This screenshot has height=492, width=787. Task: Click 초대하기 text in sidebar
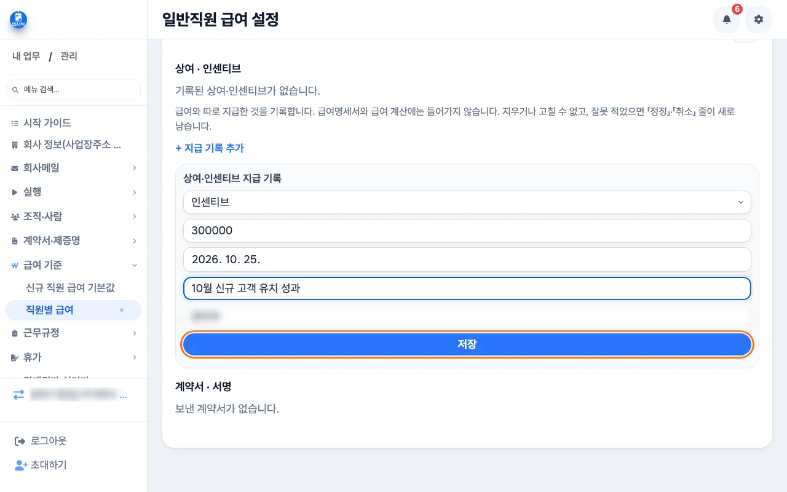49,465
